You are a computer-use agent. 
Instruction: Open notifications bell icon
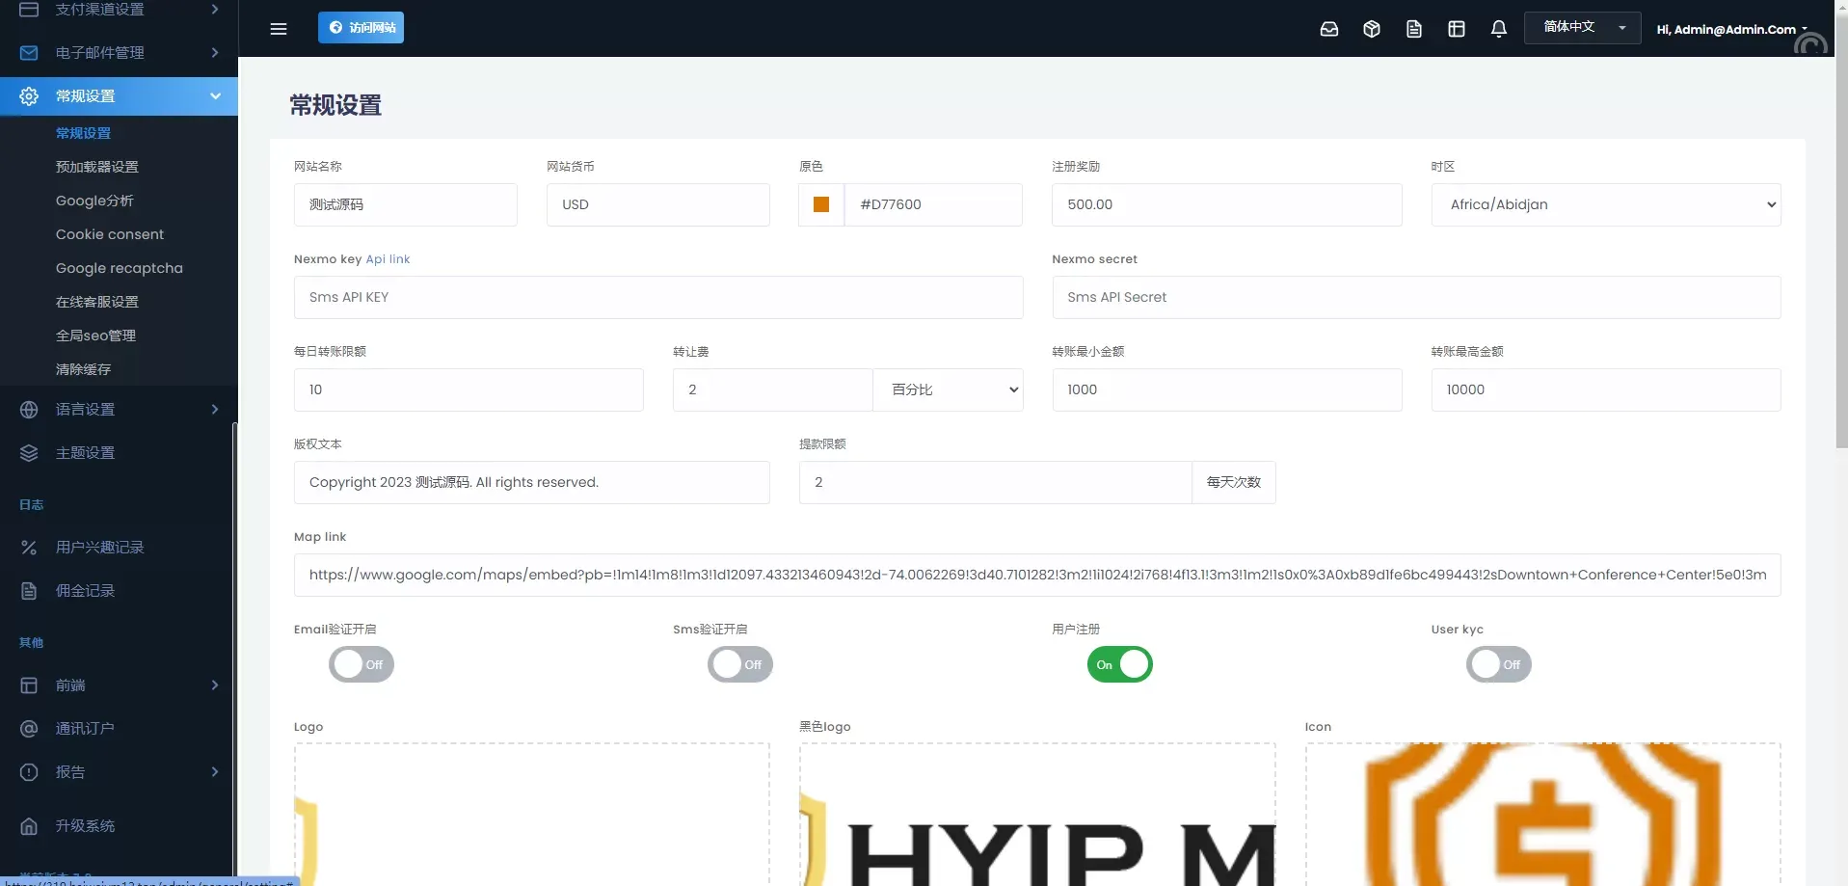pos(1498,29)
